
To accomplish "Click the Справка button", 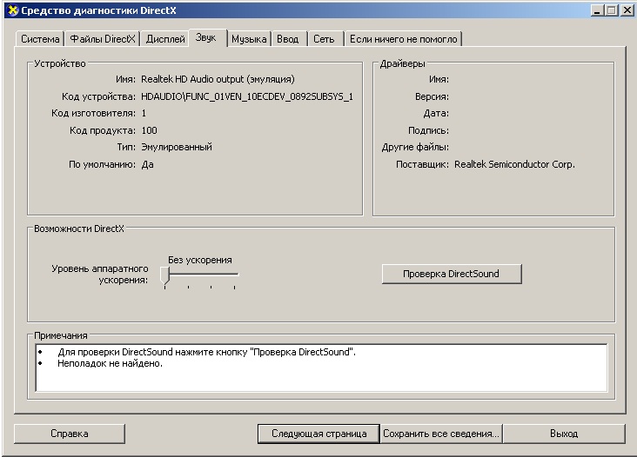I will pyautogui.click(x=70, y=434).
